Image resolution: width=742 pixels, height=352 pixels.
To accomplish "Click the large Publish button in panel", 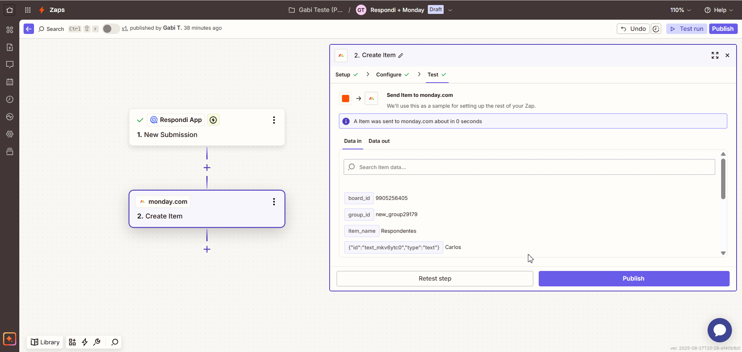I will pos(634,279).
